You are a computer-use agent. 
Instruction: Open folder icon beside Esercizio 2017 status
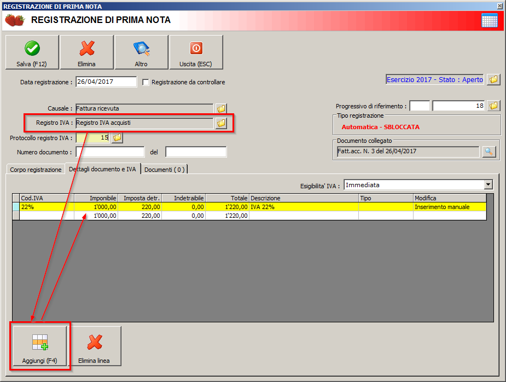(x=493, y=79)
